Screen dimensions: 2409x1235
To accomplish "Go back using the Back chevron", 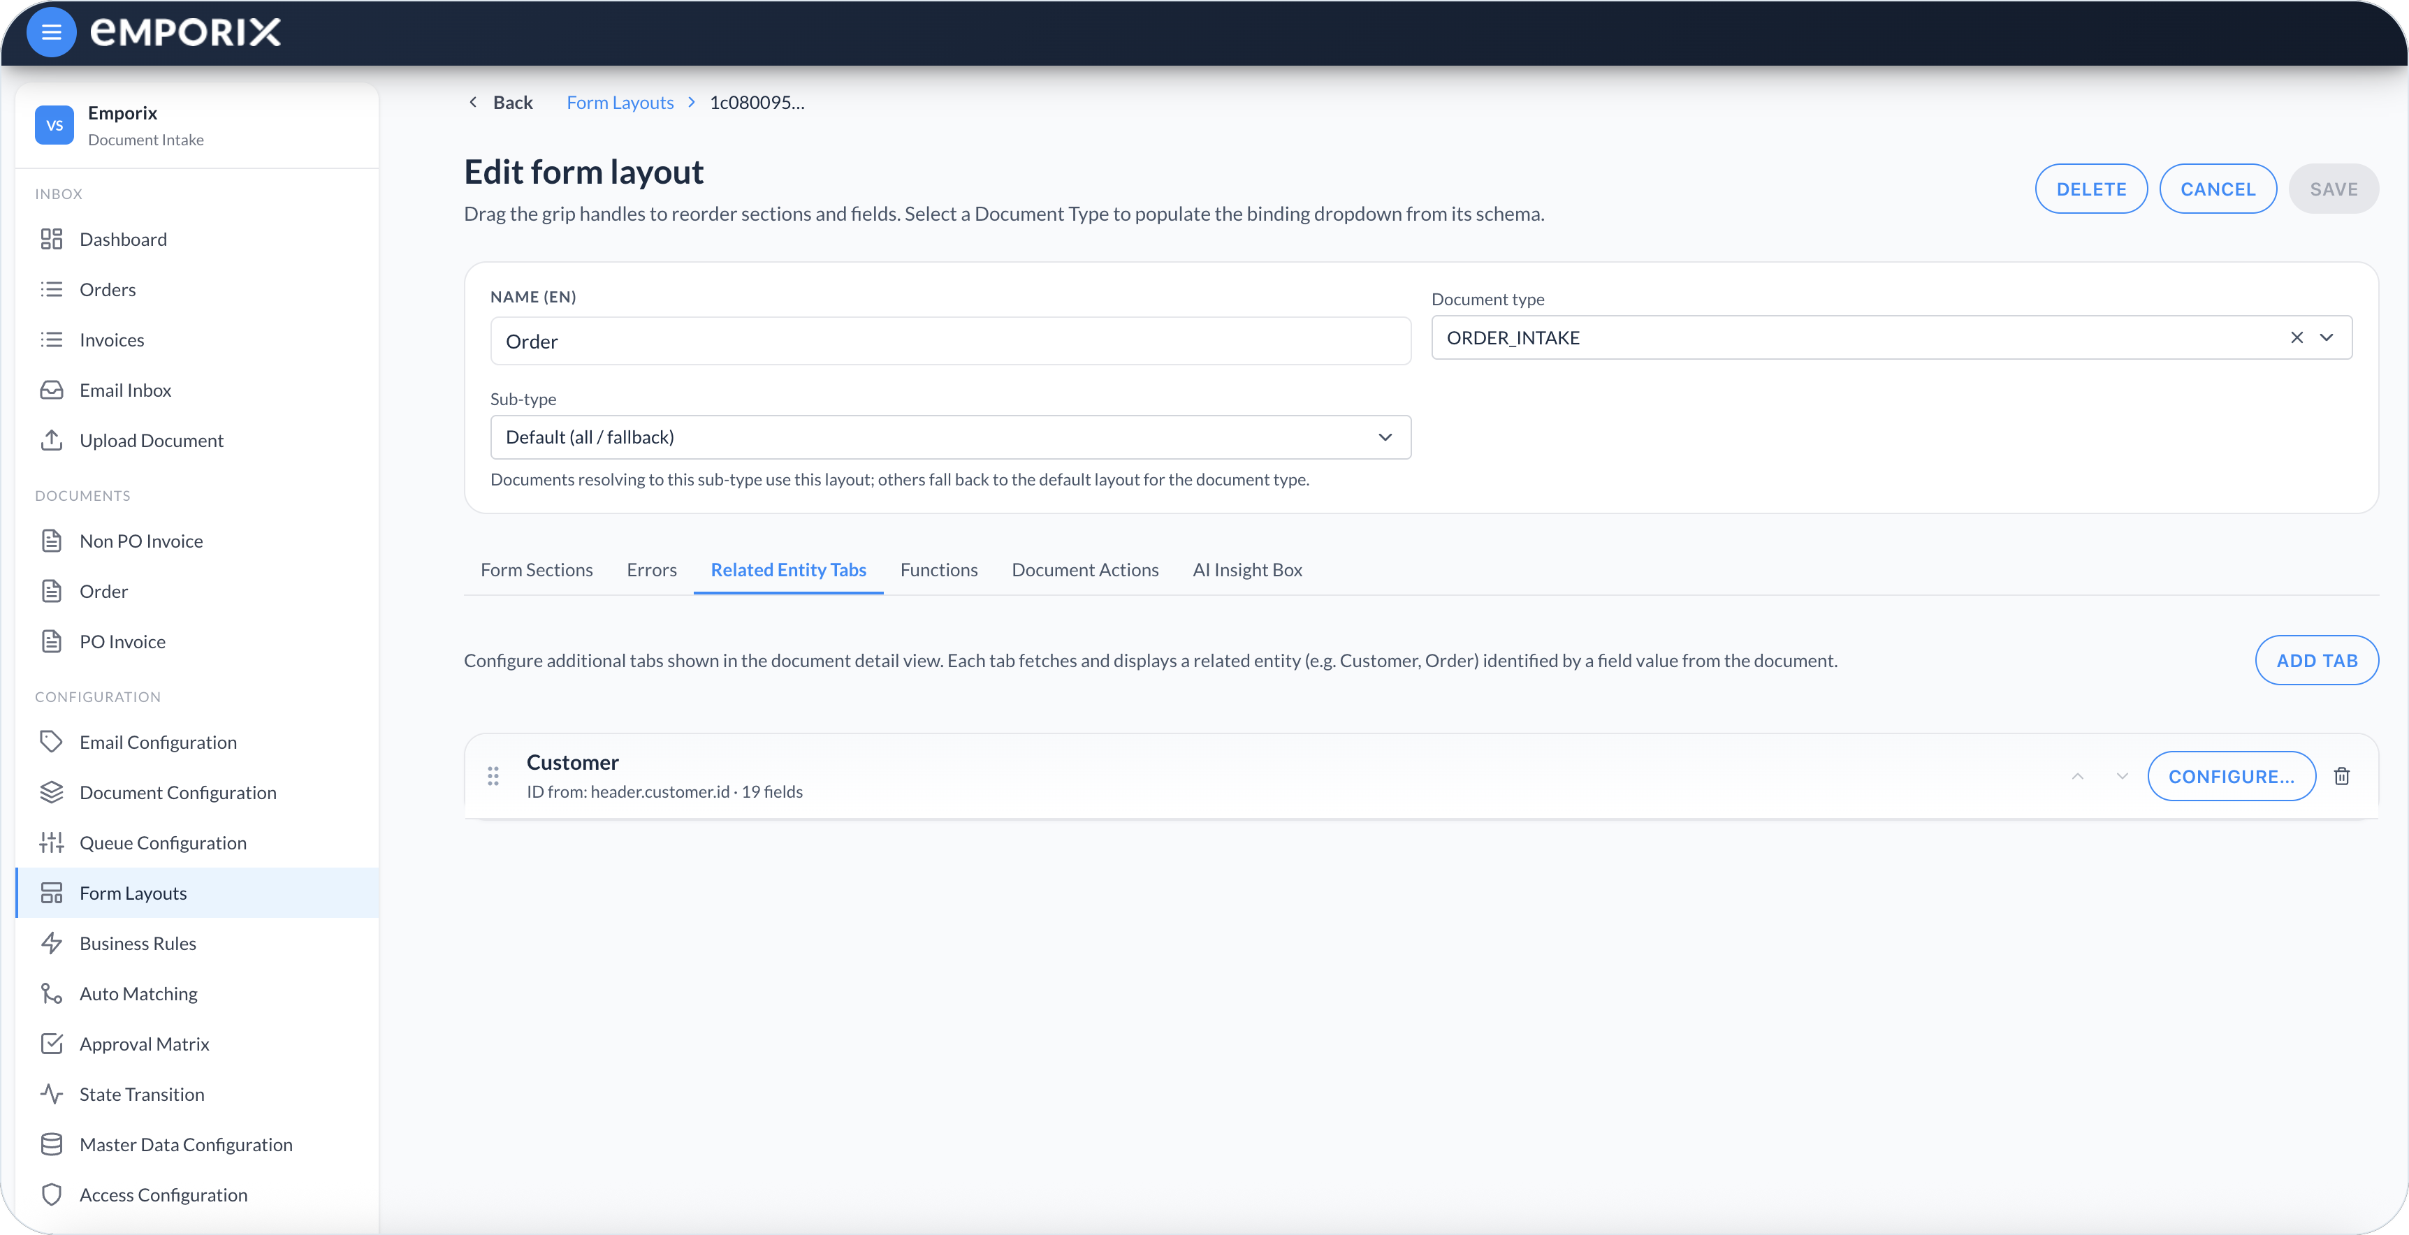I will click(473, 102).
